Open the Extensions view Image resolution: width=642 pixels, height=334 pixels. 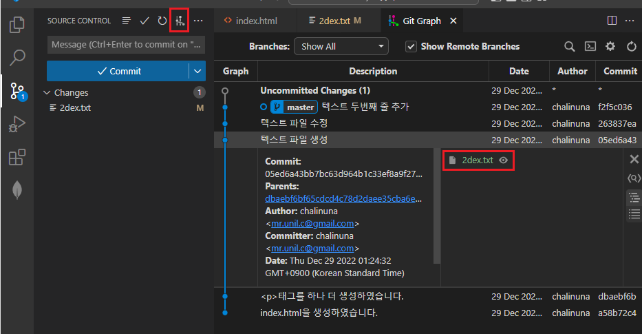17,157
